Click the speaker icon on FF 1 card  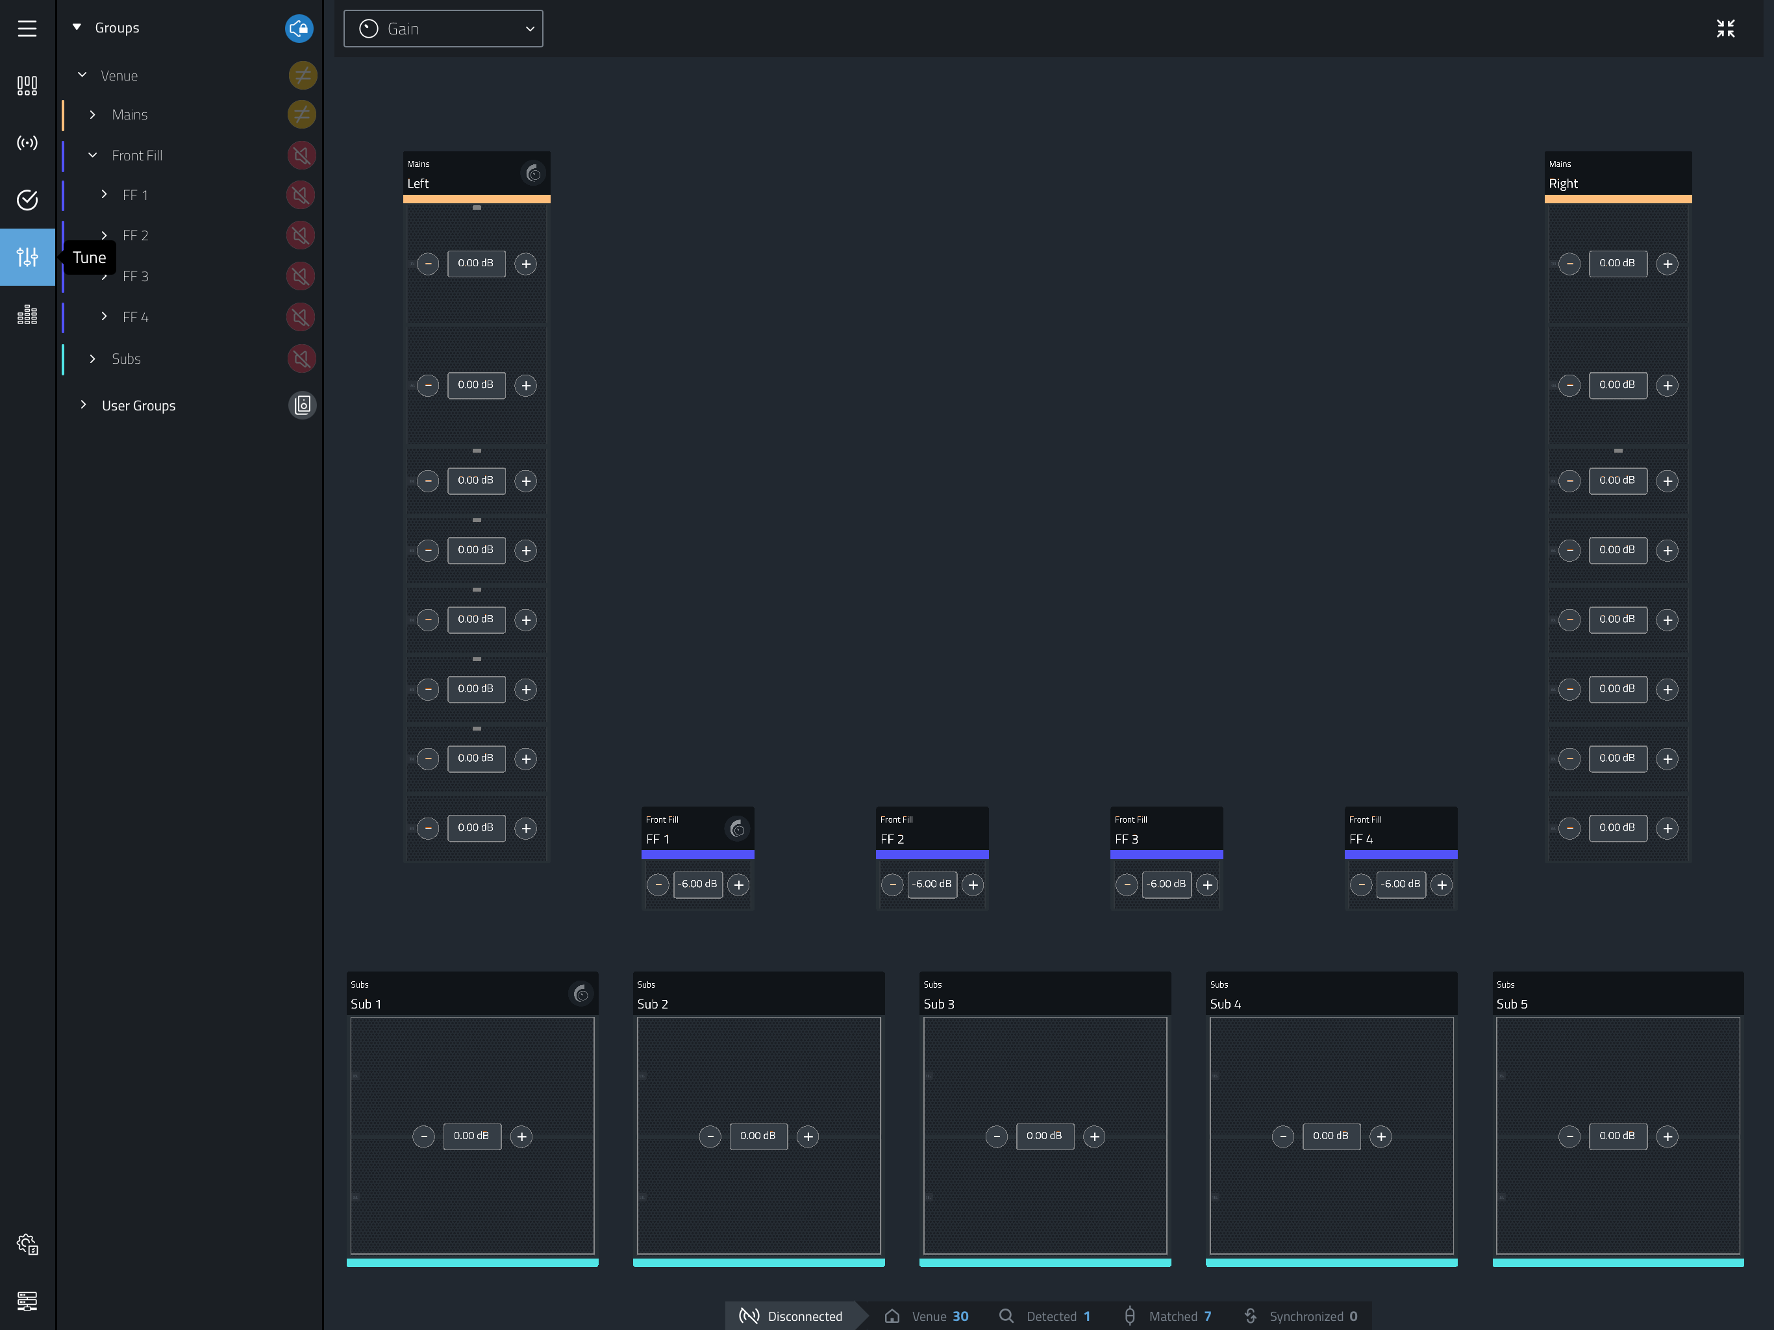click(737, 829)
